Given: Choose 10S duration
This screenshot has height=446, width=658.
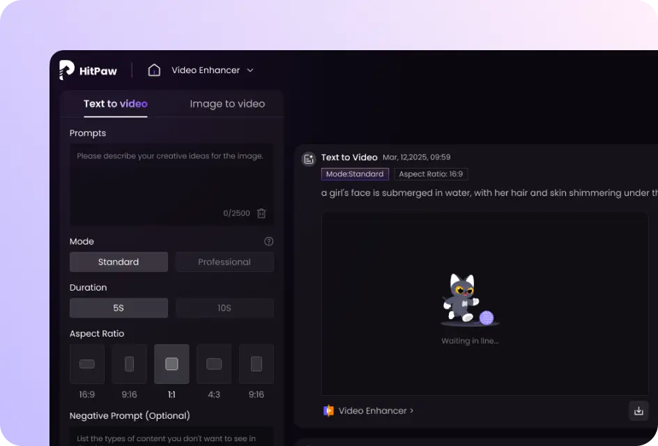Looking at the screenshot, I should pyautogui.click(x=224, y=308).
